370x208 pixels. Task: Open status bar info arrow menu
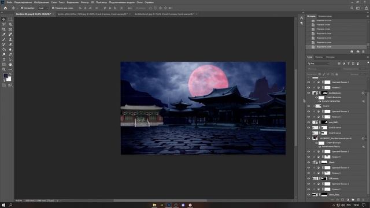(x=57, y=200)
